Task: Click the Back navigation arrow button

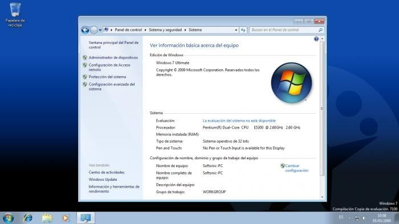Action: [85, 30]
